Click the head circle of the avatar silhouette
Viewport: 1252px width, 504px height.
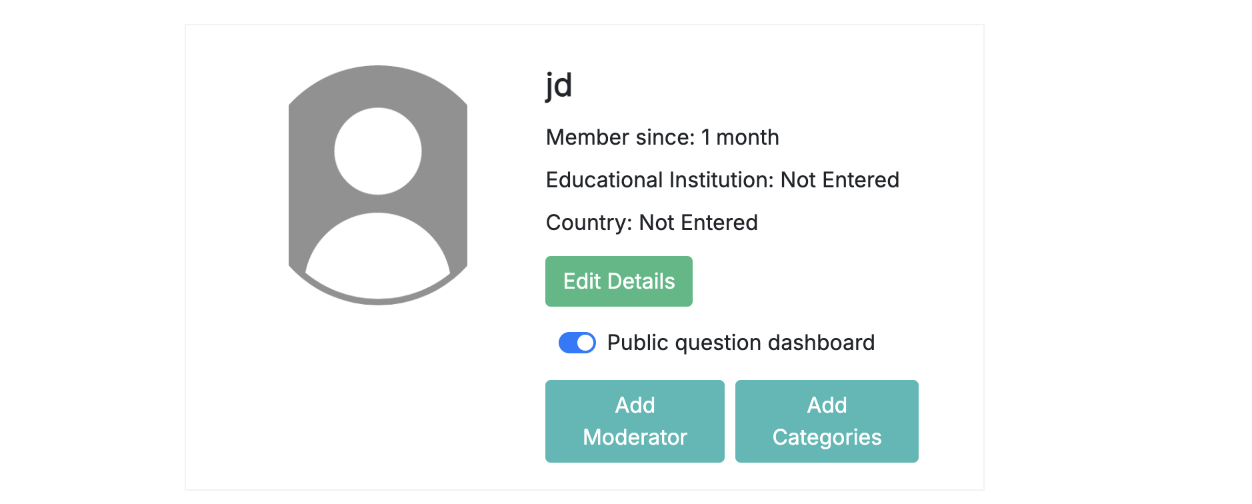[378, 151]
